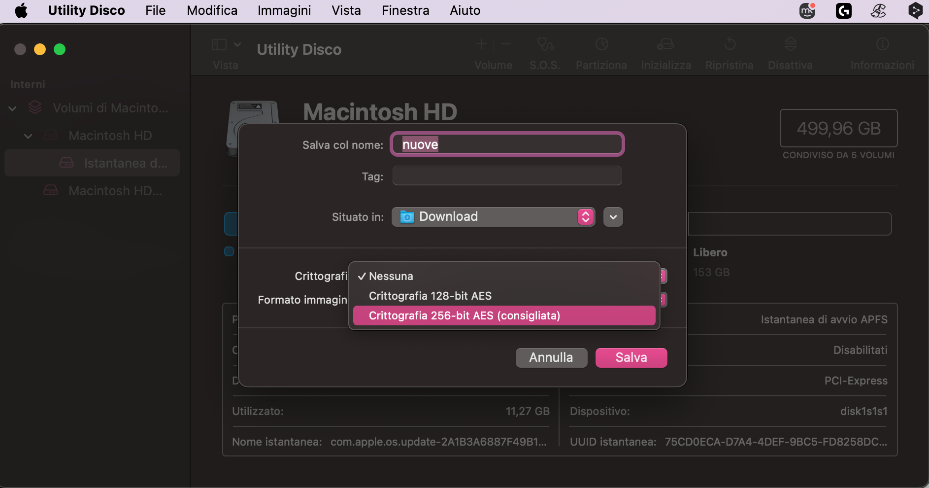Choose Crittografia 256-bit AES (consigliata)

[504, 315]
